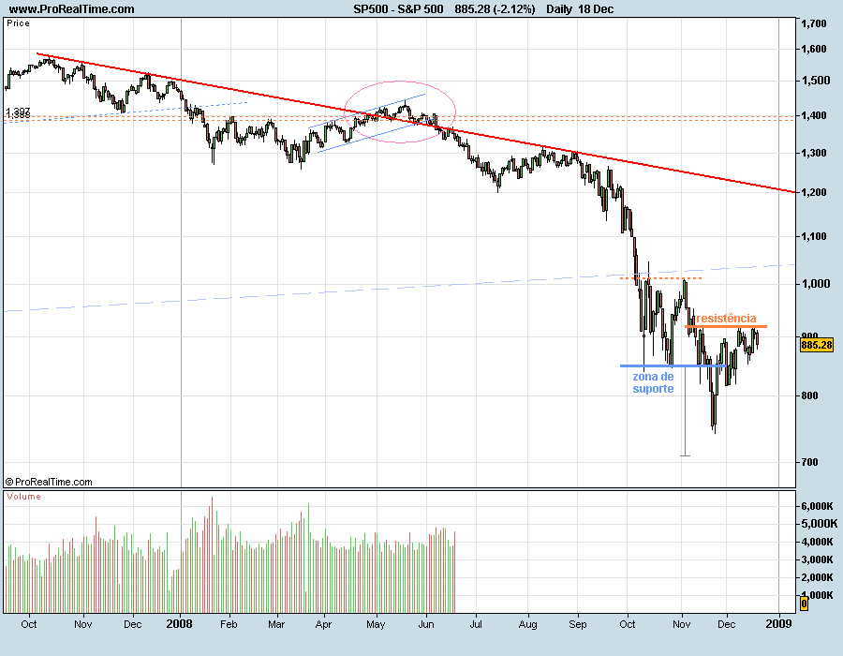Click the 1,000 price axis label
Image resolution: width=843 pixels, height=656 pixels.
pyautogui.click(x=815, y=284)
